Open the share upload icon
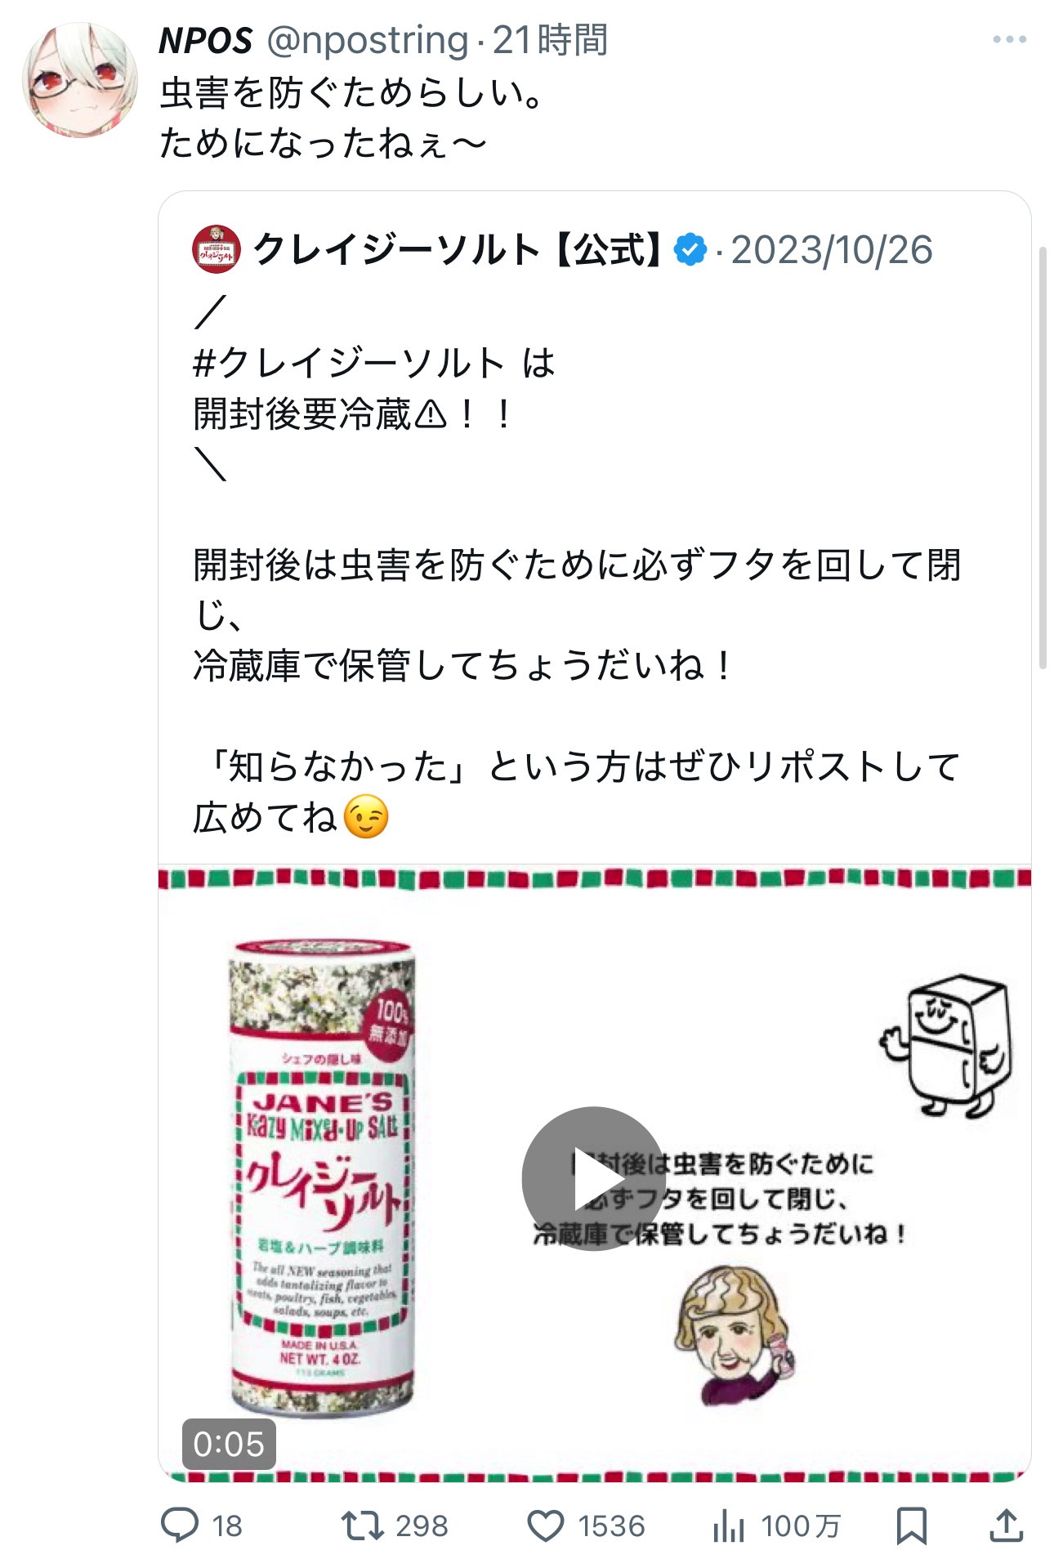 tap(1006, 1525)
